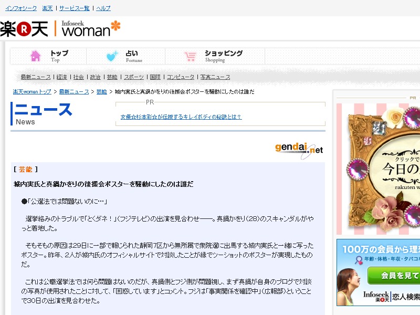The image size is (420, 315).
Task: Click the Infoseek woman logo
Action: 91,28
